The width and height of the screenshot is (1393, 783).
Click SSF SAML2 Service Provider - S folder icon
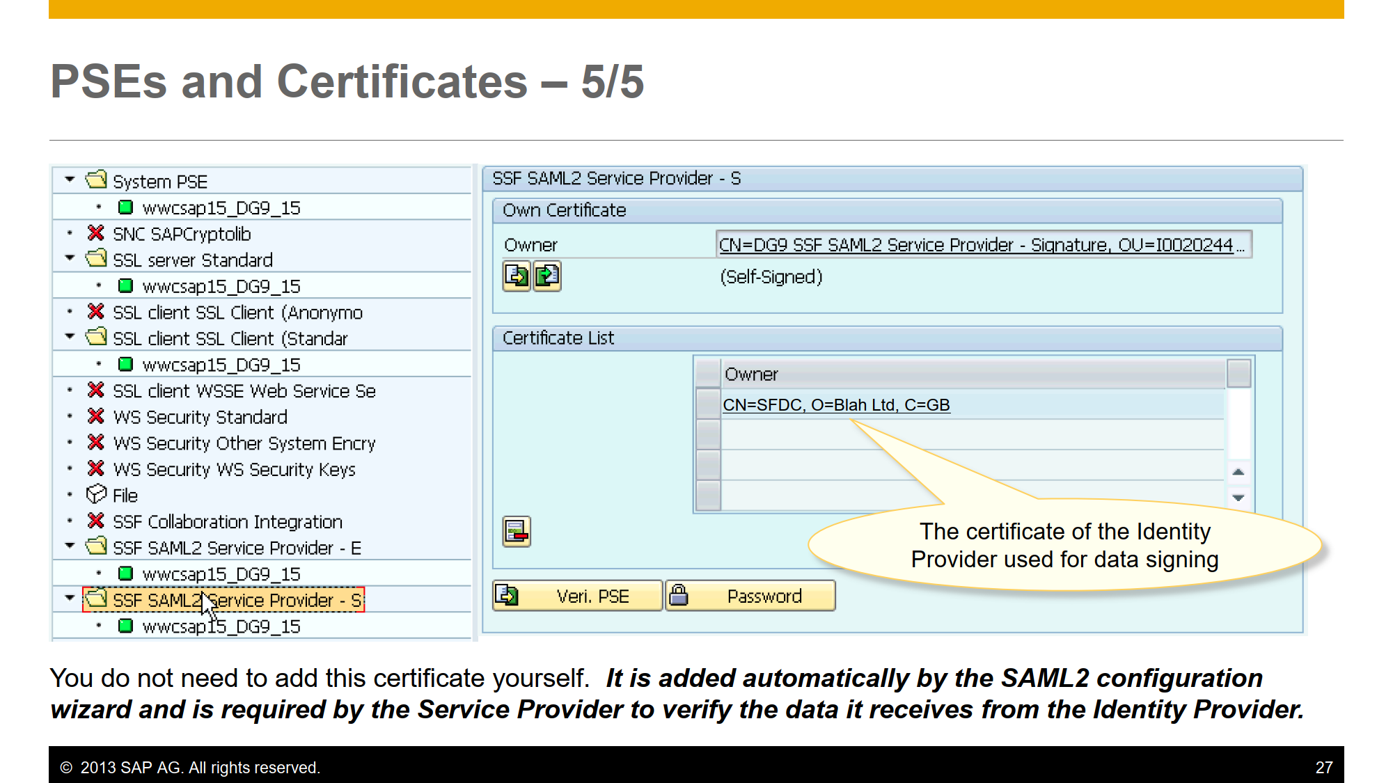pos(96,599)
